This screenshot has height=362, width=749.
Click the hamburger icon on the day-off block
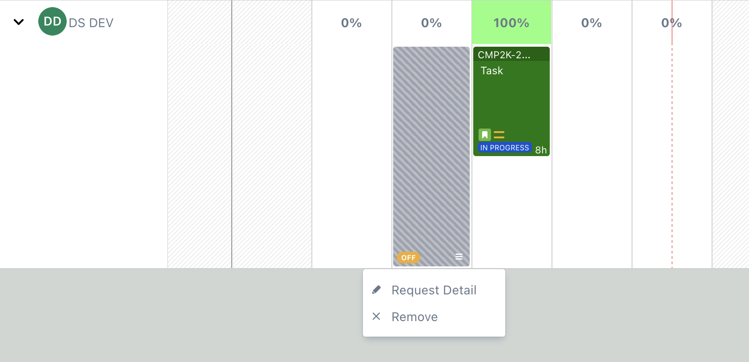(x=459, y=257)
